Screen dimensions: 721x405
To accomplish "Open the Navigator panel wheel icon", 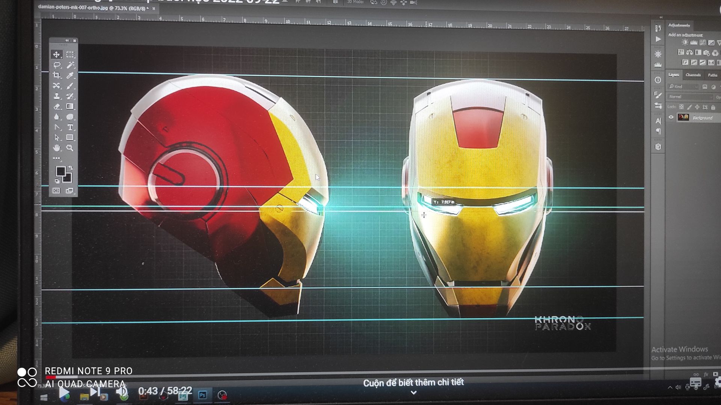I will 658,54.
